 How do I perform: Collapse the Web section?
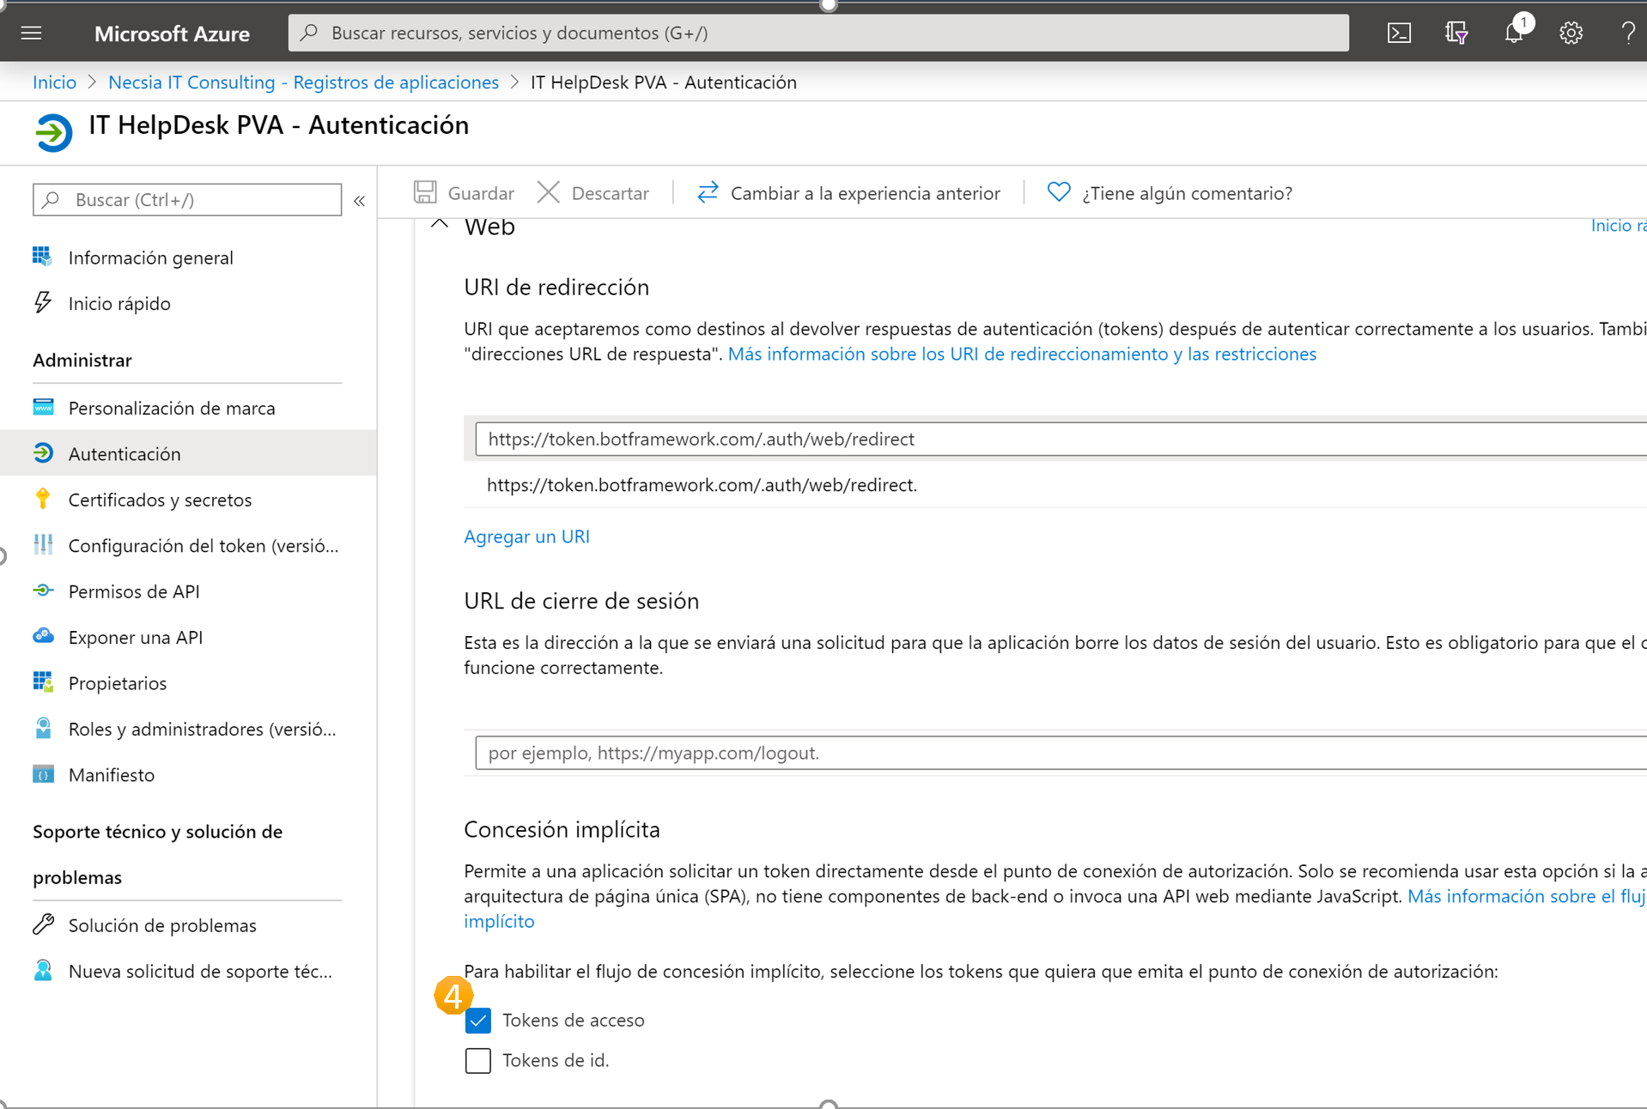[439, 223]
